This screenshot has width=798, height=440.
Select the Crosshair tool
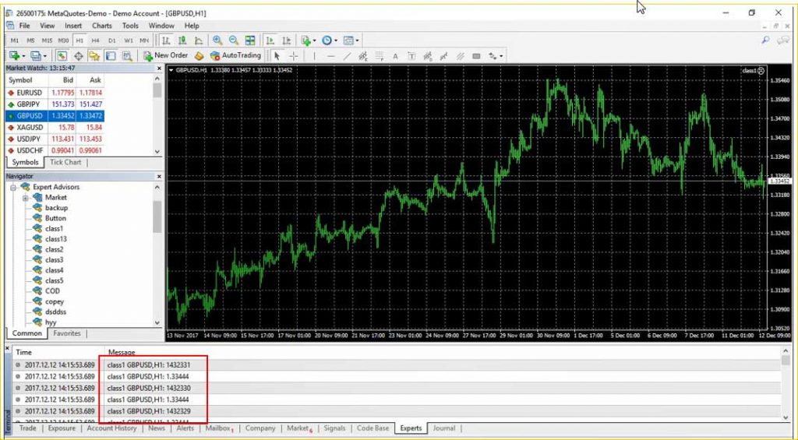[x=294, y=56]
